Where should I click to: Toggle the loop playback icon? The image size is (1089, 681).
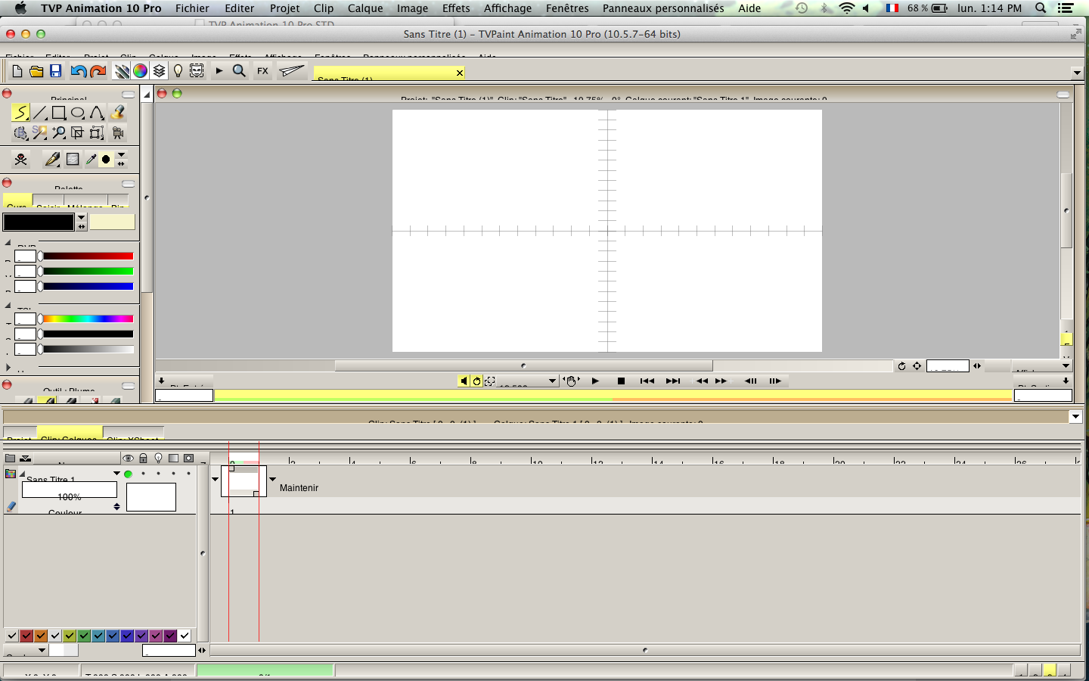476,381
